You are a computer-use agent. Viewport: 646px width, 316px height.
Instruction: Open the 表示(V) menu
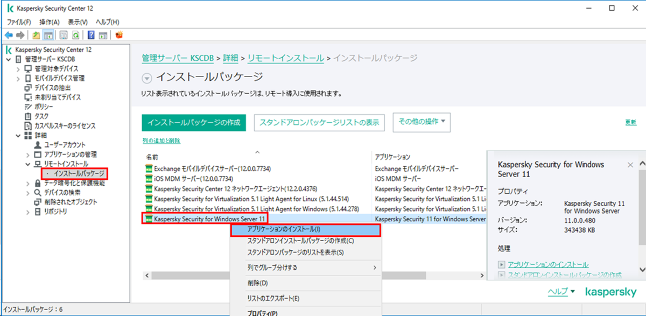(78, 22)
